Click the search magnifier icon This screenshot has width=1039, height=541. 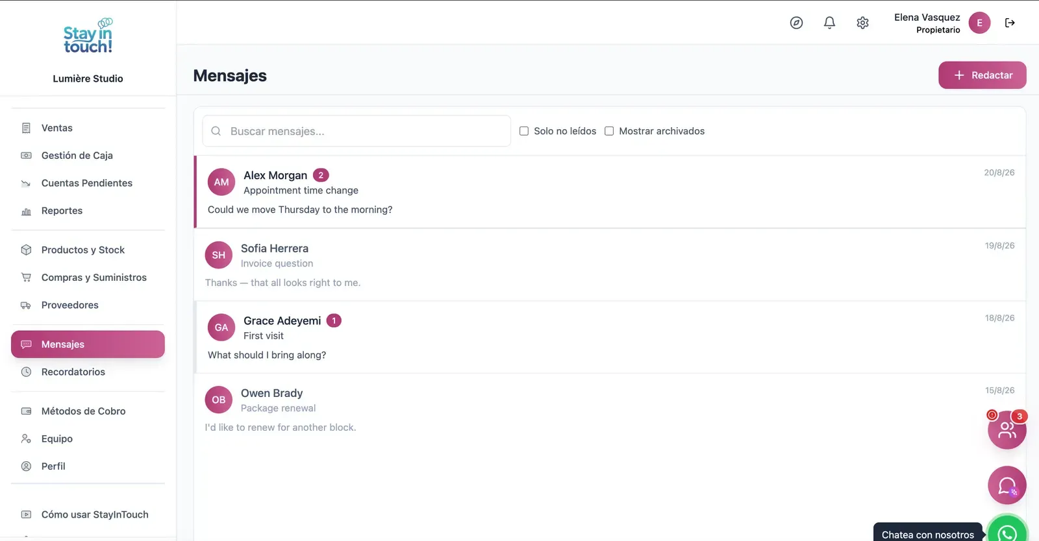point(216,131)
